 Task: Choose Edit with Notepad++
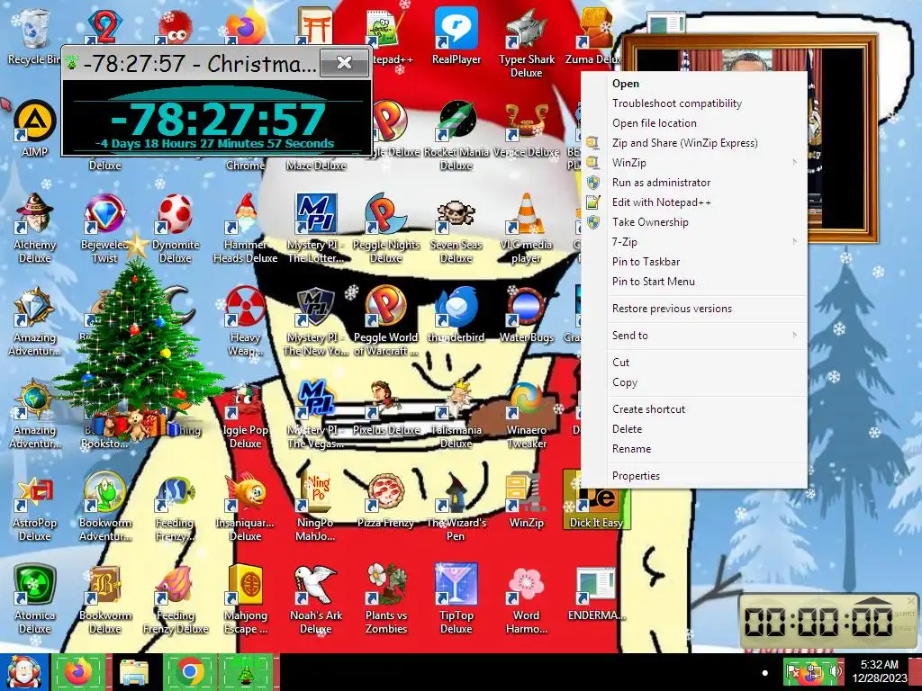click(694, 202)
